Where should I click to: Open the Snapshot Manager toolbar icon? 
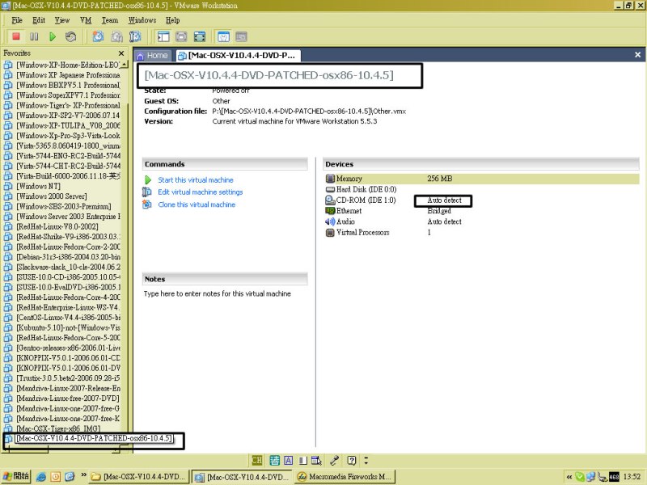135,36
